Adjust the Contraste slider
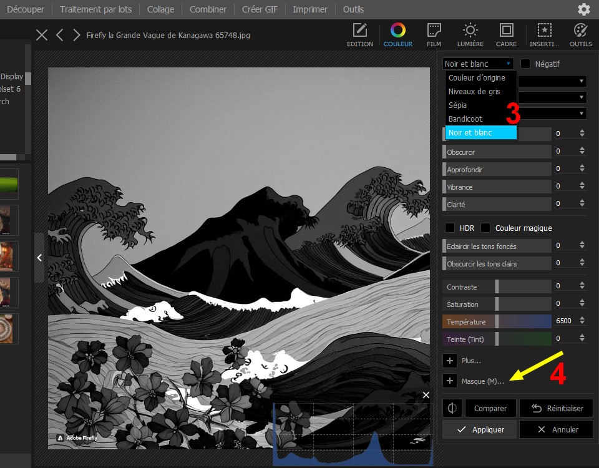Viewport: 599px width, 468px height. coord(497,286)
